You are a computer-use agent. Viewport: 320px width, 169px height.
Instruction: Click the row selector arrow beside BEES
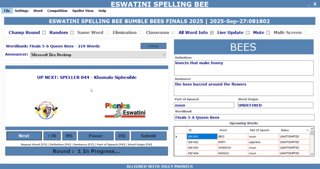tap(177, 137)
